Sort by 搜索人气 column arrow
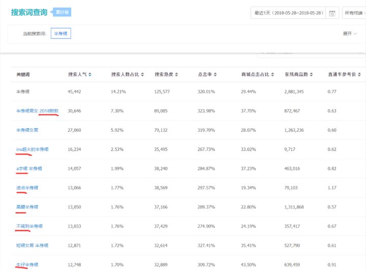The image size is (366, 270). tap(90, 75)
